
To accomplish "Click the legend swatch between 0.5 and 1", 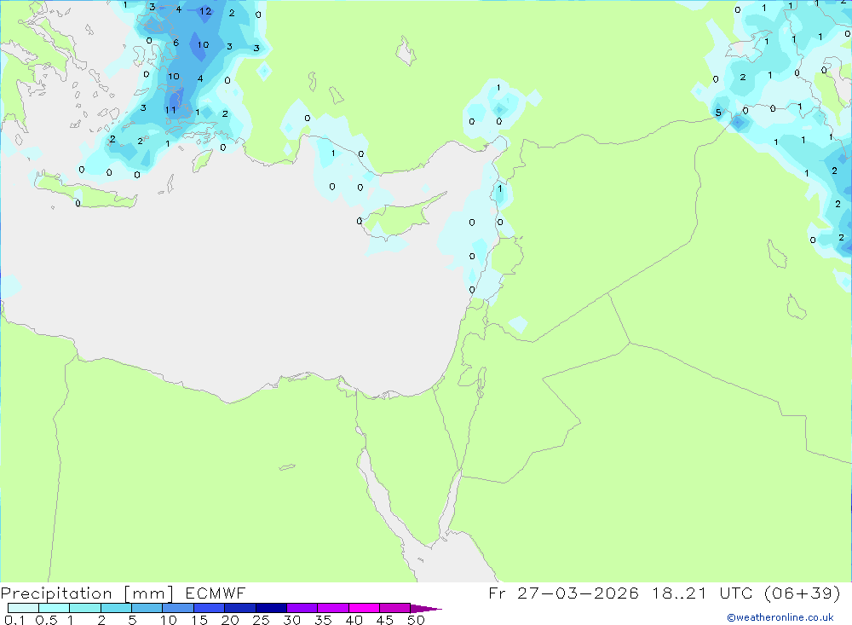I will pyautogui.click(x=54, y=608).
